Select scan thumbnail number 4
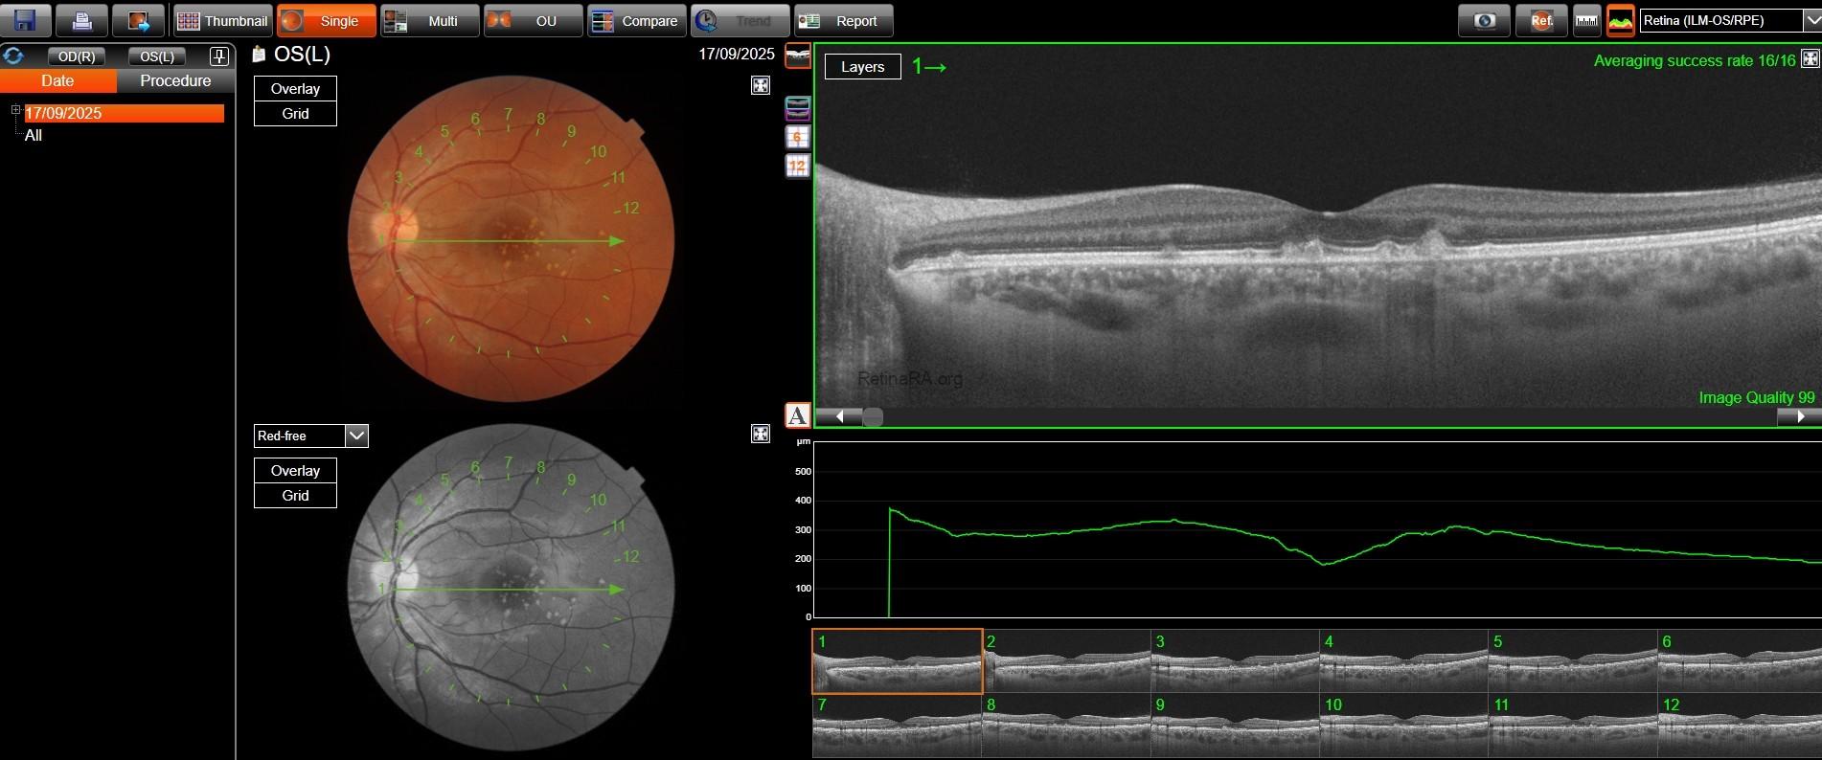 [1403, 660]
